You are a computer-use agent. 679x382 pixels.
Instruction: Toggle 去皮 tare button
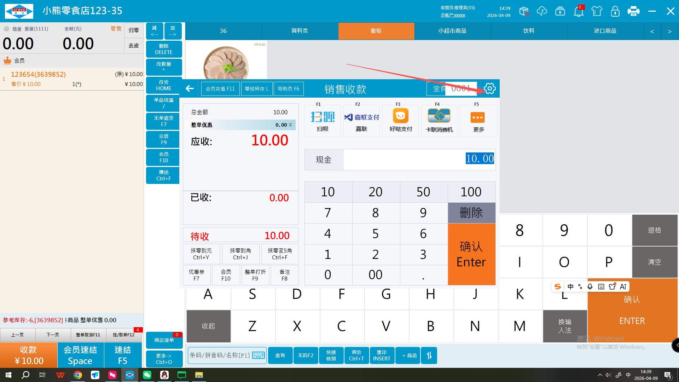(134, 46)
